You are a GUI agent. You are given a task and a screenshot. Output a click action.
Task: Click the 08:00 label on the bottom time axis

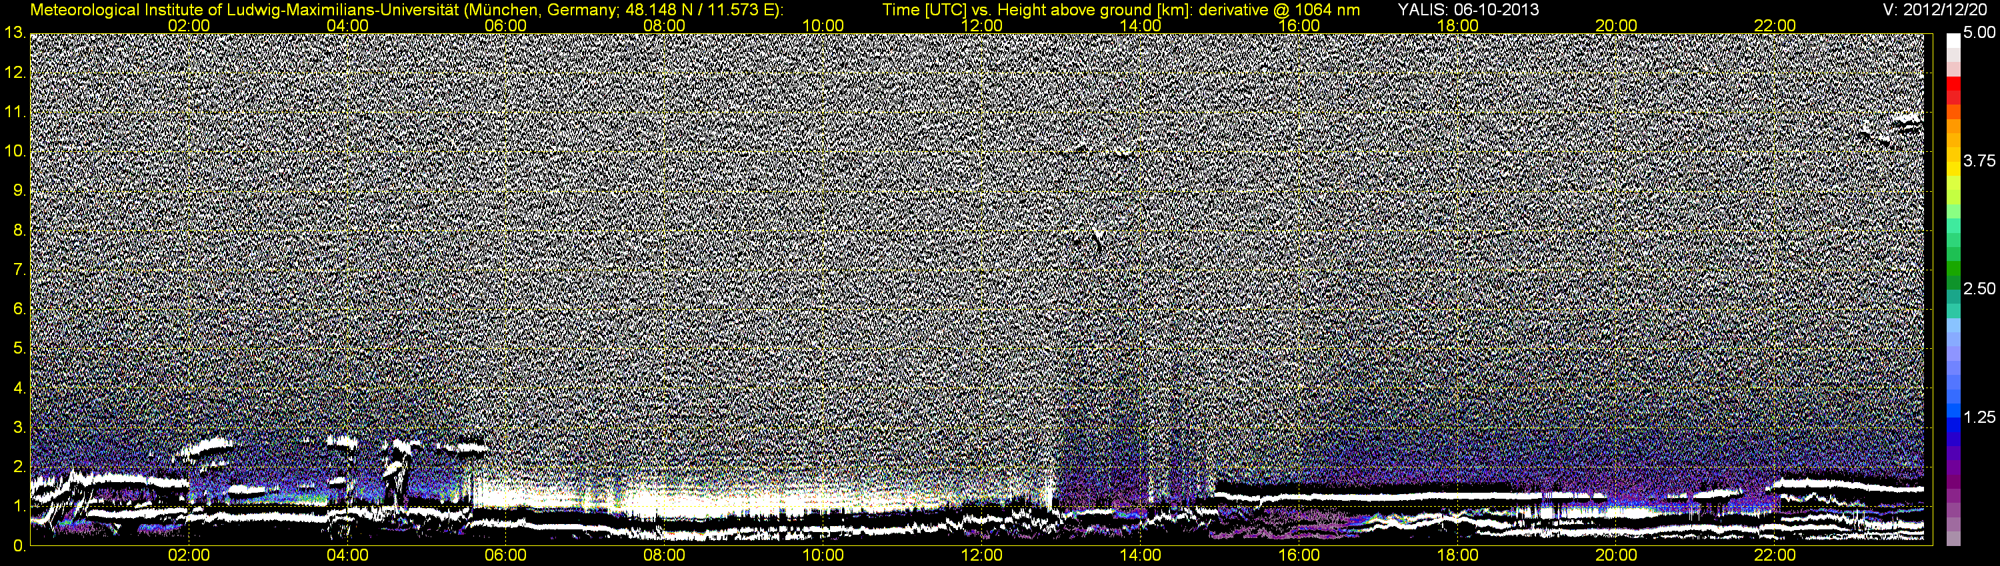click(x=665, y=556)
